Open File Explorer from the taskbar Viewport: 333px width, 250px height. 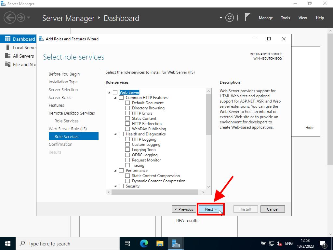click(x=160, y=243)
